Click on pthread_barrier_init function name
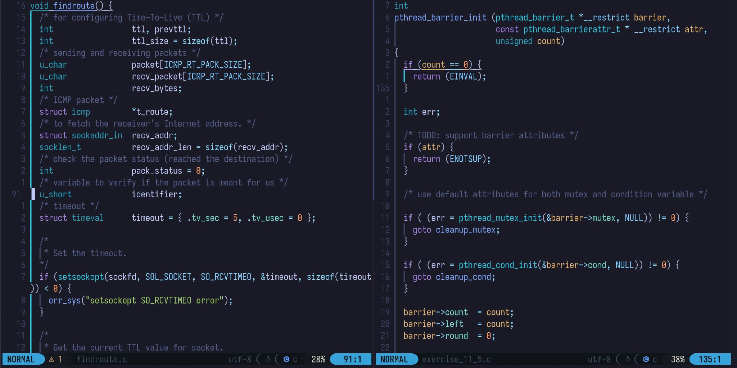Image resolution: width=737 pixels, height=368 pixels. click(x=440, y=18)
